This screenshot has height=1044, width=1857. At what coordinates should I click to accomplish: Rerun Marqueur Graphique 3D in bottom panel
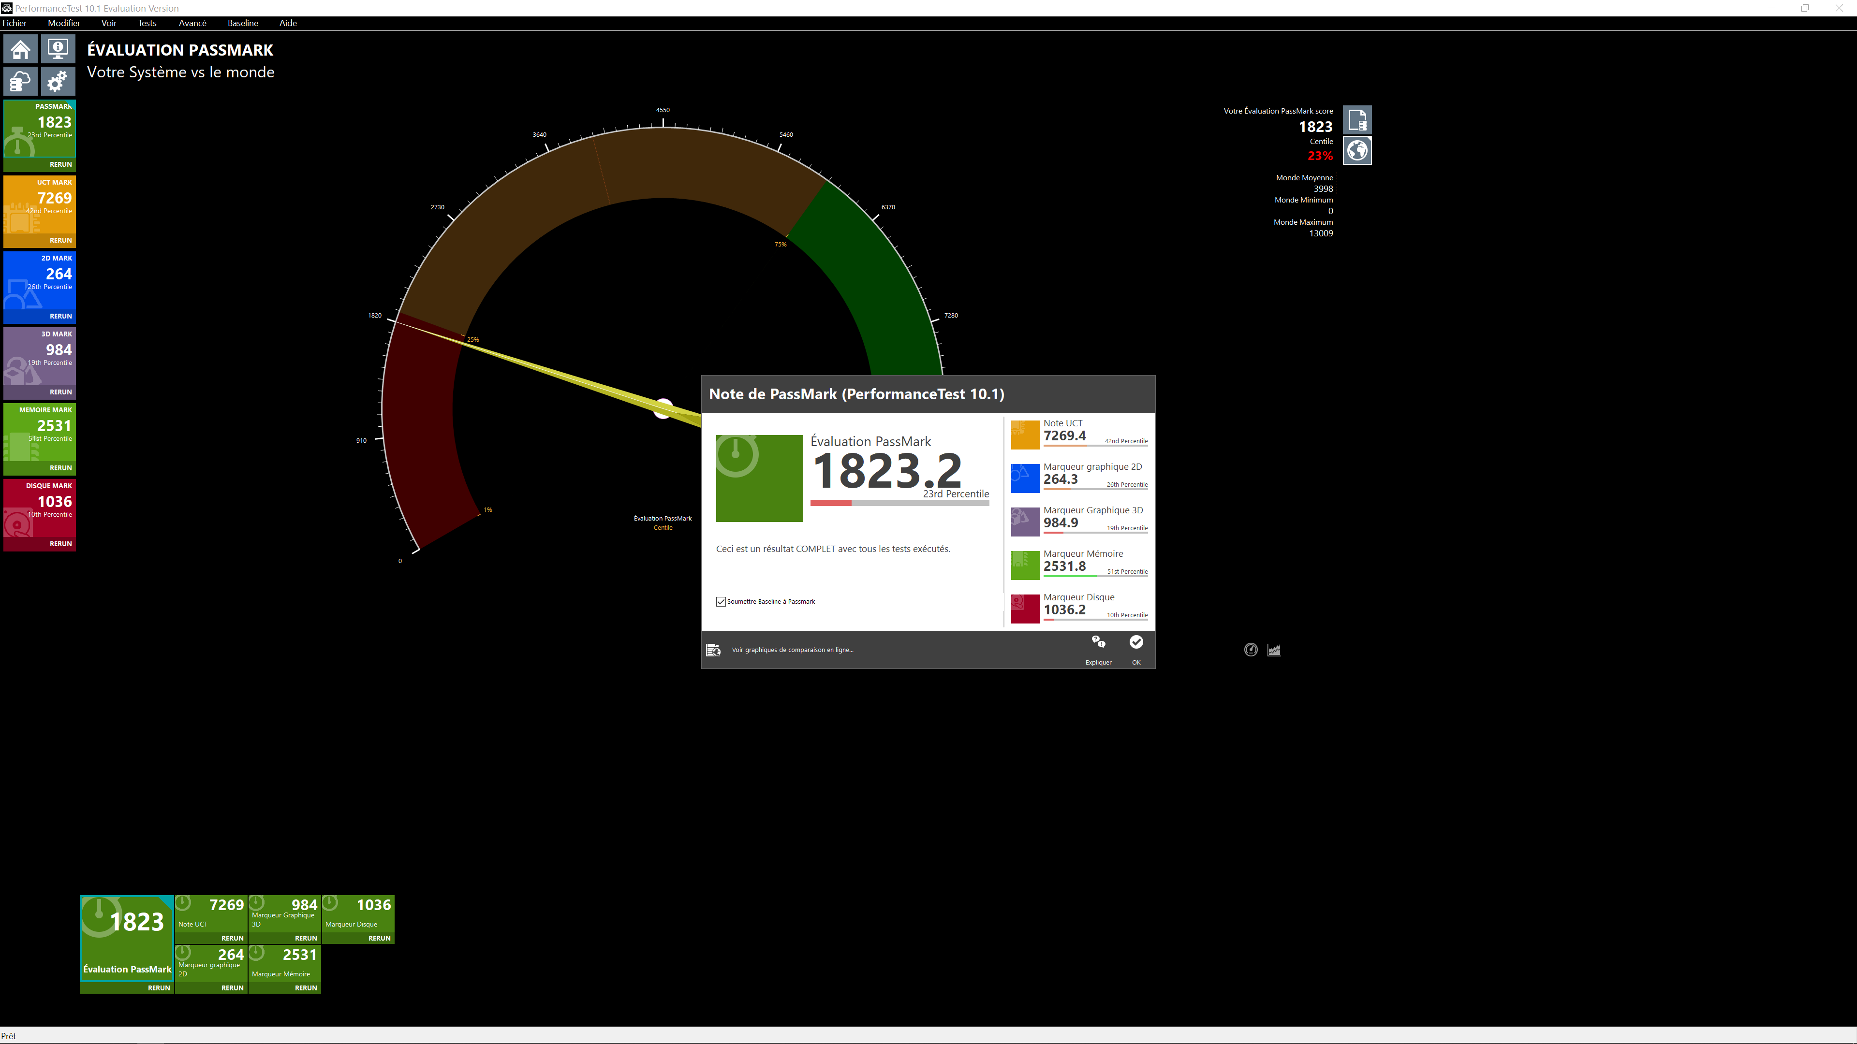pyautogui.click(x=306, y=938)
